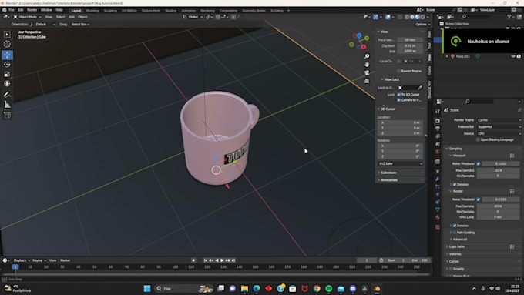Open viewport Add menu
The width and height of the screenshot is (524, 295).
point(72,17)
